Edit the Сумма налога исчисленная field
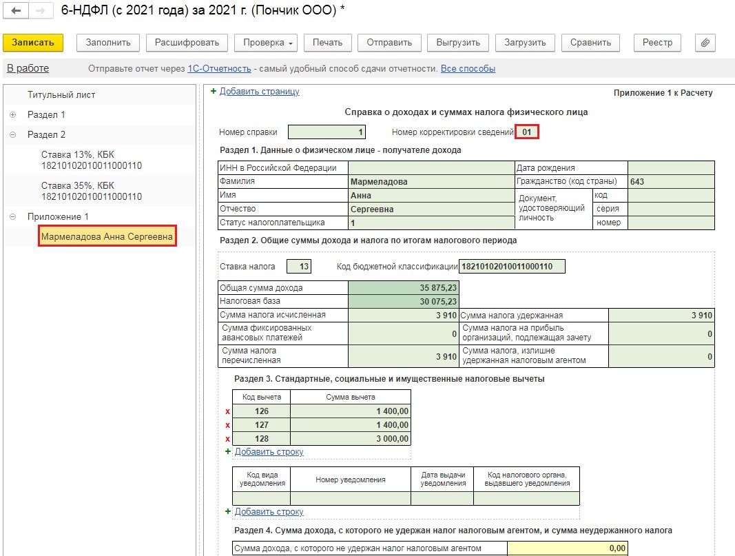The width and height of the screenshot is (735, 556). click(x=403, y=316)
